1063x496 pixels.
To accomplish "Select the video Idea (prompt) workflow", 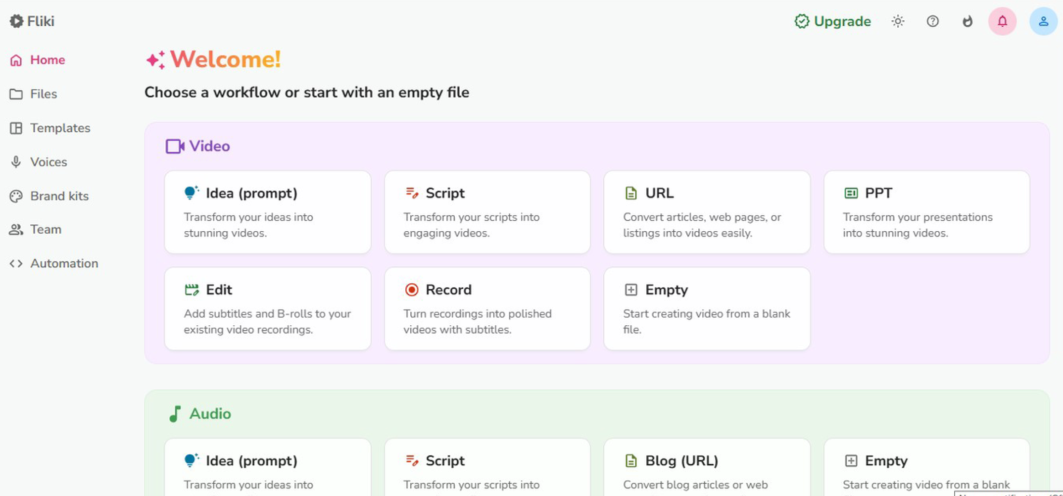I will click(x=267, y=212).
